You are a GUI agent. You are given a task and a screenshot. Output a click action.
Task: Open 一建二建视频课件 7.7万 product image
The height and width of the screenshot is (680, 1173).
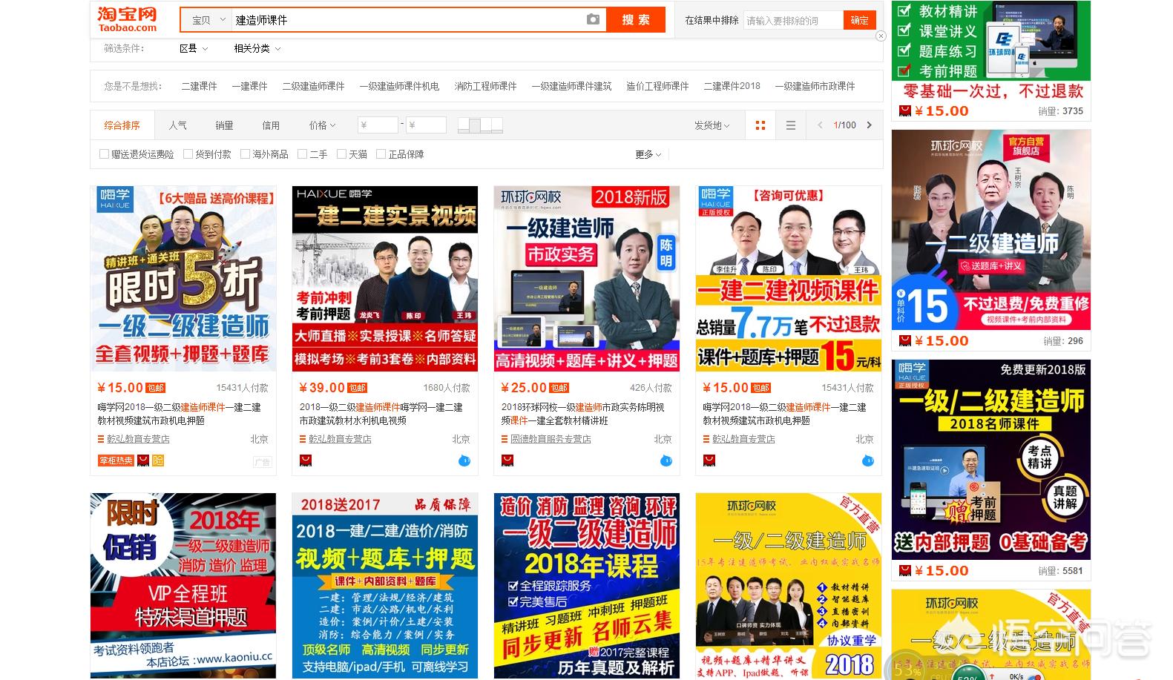(x=789, y=279)
